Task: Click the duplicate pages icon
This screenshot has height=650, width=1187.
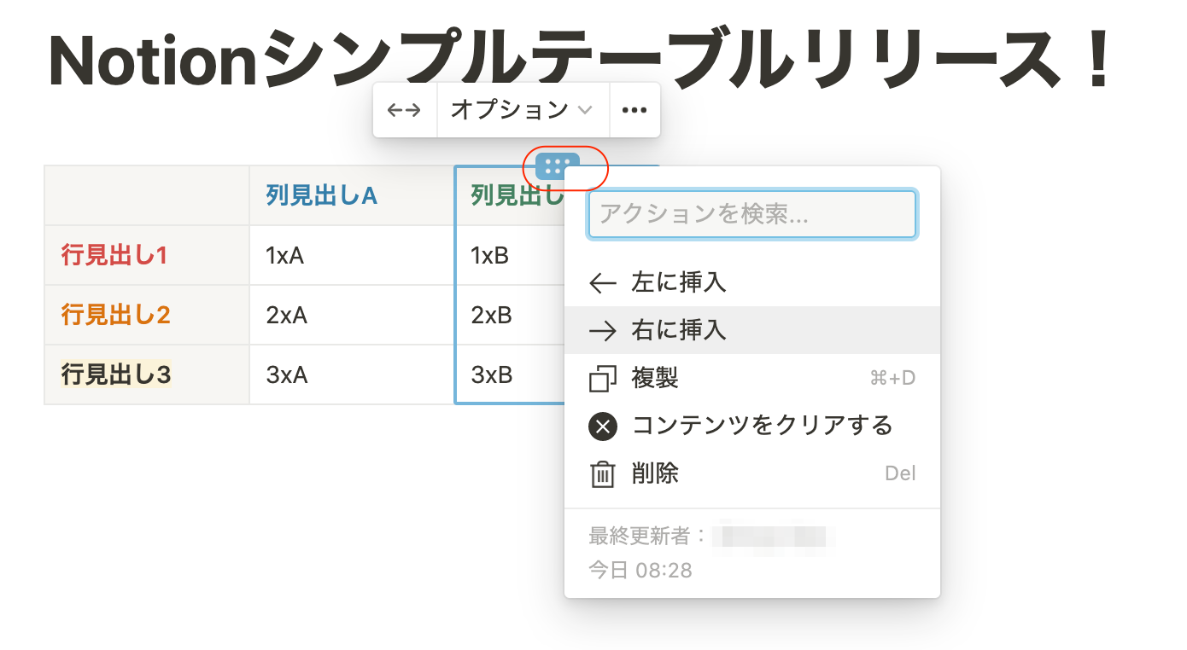Action: coord(603,378)
